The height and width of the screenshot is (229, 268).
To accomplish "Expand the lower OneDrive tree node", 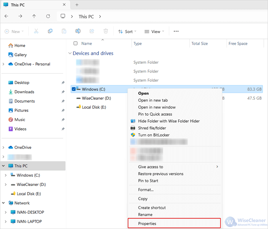I will point(3,147).
